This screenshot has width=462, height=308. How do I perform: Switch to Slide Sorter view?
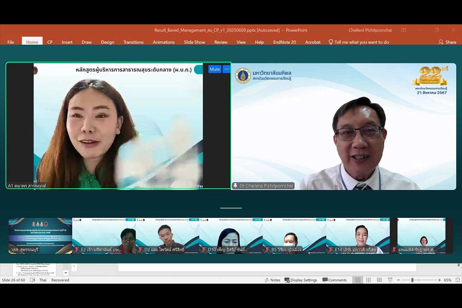(x=368, y=280)
